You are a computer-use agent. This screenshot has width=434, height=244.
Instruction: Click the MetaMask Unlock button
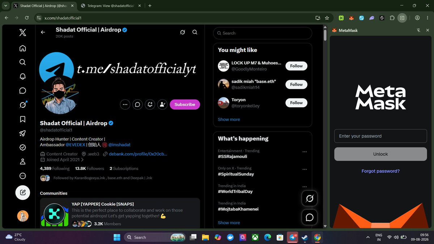380,154
